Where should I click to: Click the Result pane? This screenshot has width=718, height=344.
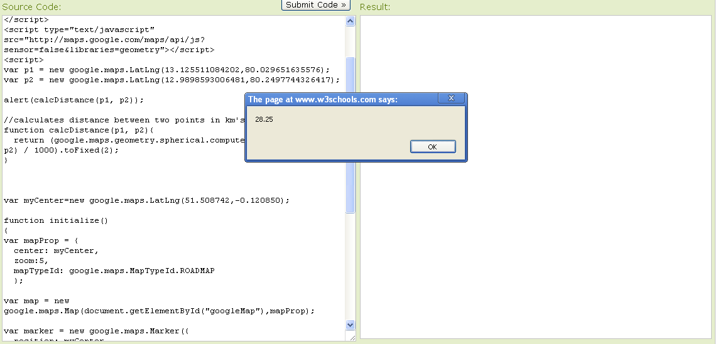coord(536,177)
